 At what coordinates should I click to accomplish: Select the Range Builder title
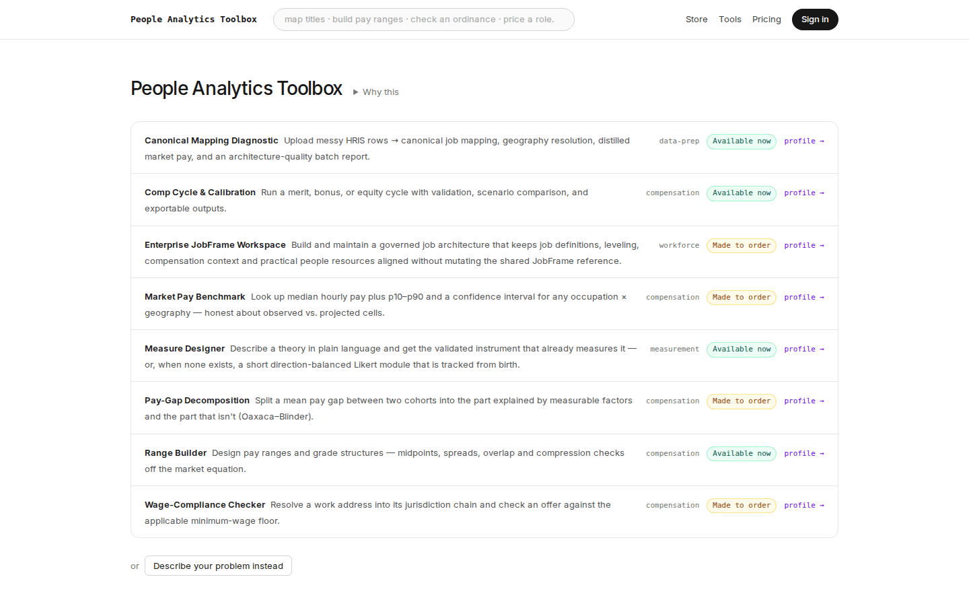tap(176, 453)
